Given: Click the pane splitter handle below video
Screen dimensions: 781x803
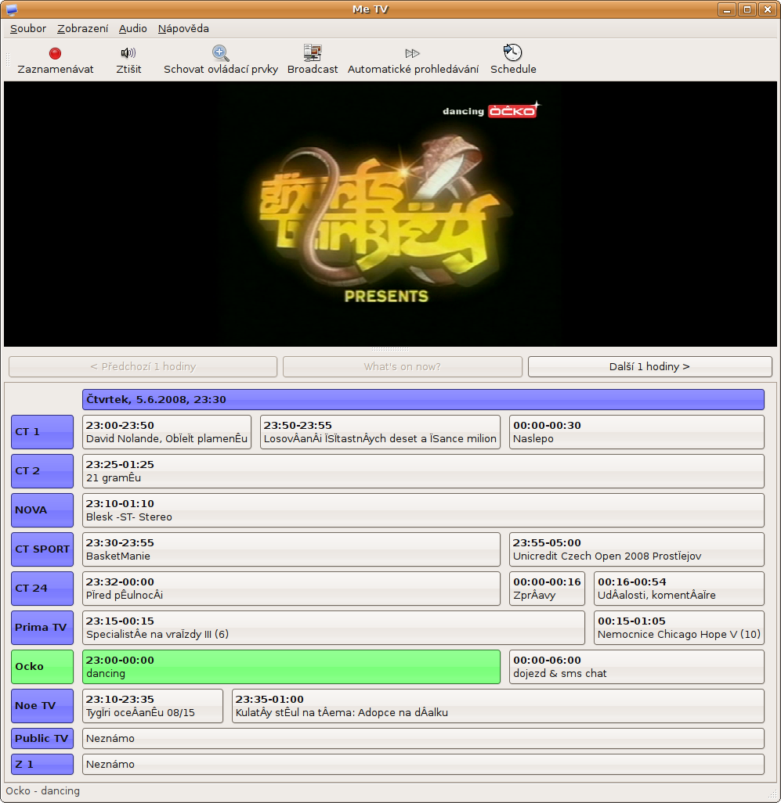Looking at the screenshot, I should point(390,349).
